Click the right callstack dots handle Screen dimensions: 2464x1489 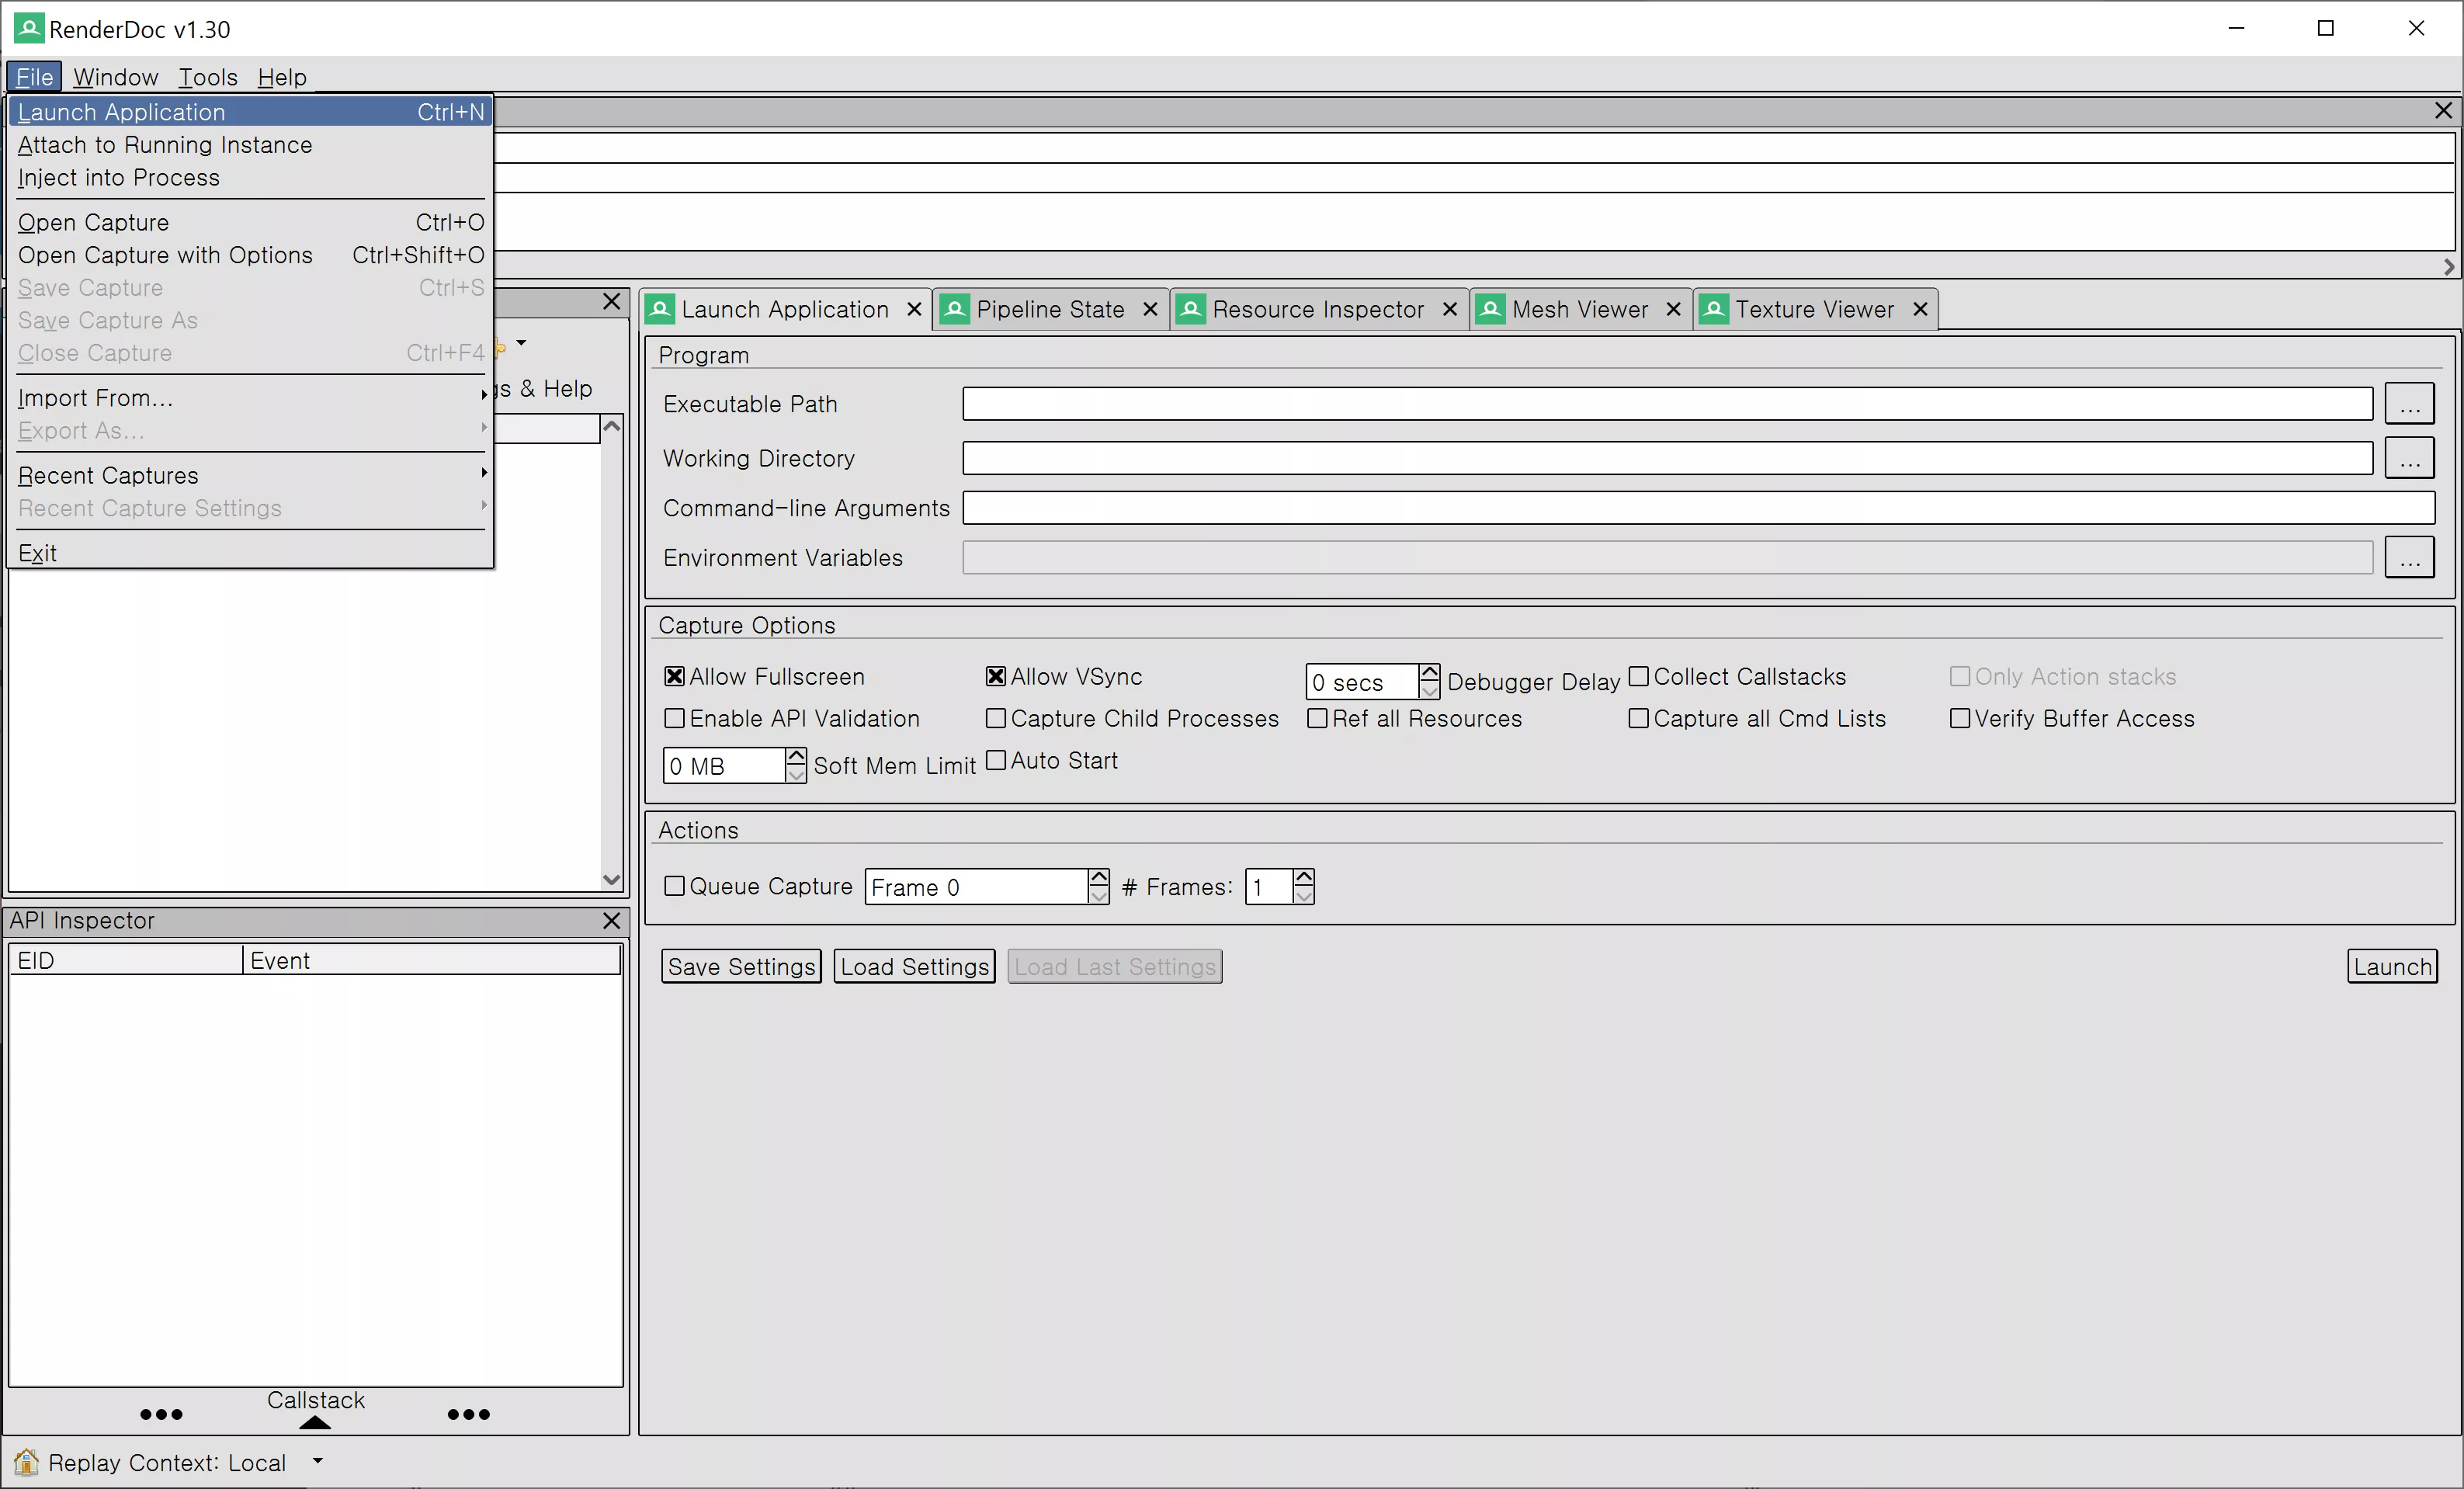pyautogui.click(x=468, y=1414)
